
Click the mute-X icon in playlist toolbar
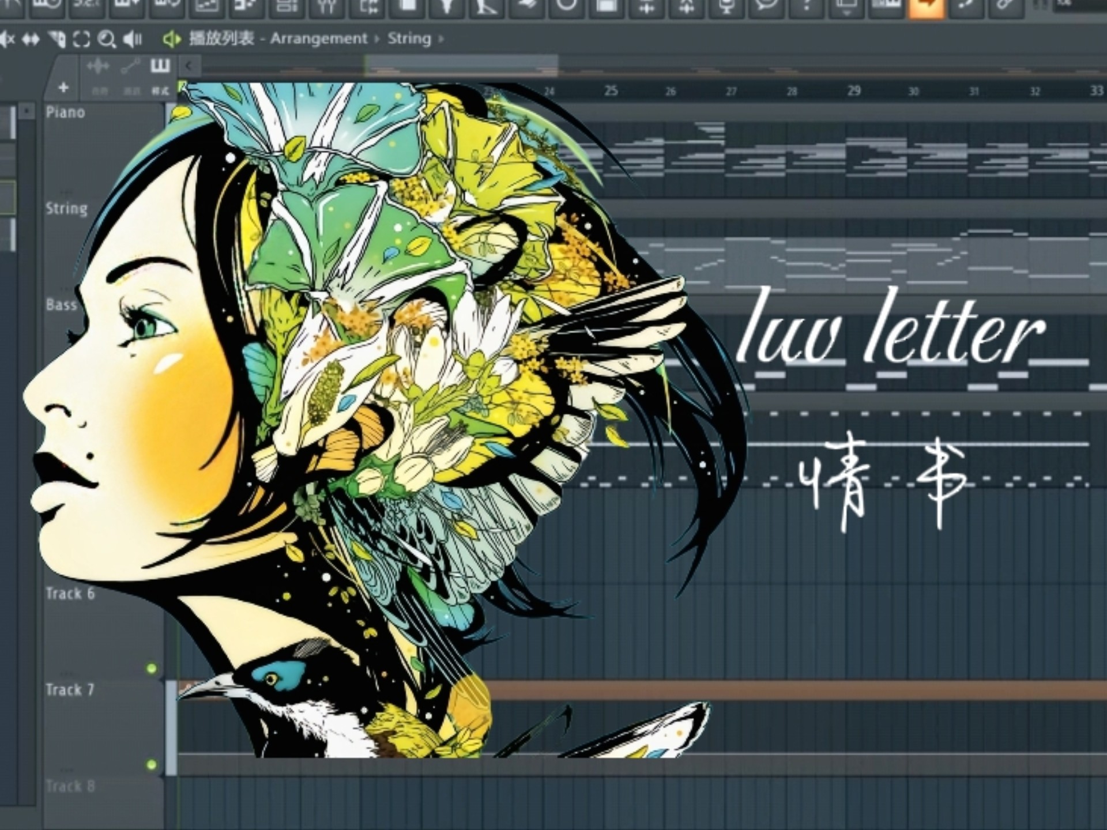coord(7,40)
